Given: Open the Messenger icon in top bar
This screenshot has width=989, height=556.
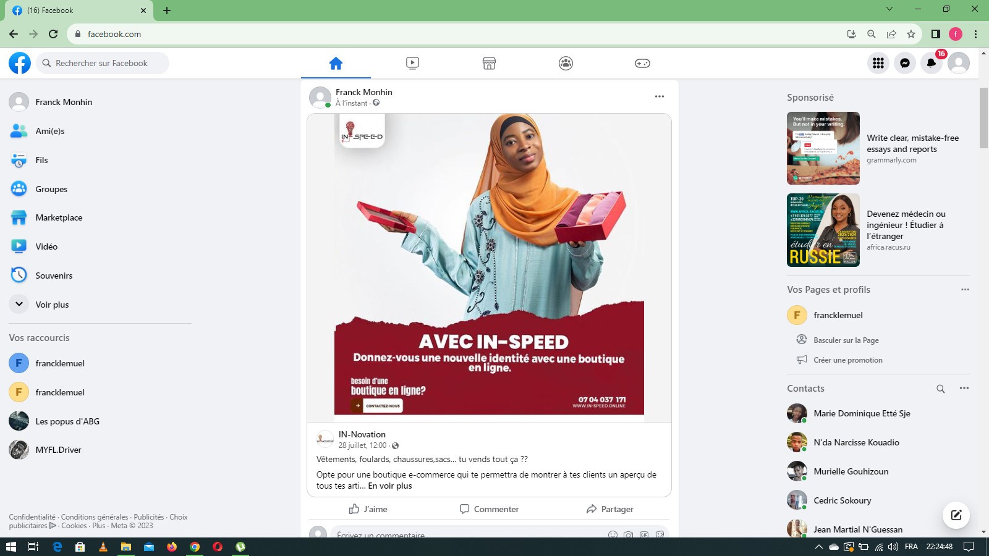Looking at the screenshot, I should pyautogui.click(x=905, y=63).
